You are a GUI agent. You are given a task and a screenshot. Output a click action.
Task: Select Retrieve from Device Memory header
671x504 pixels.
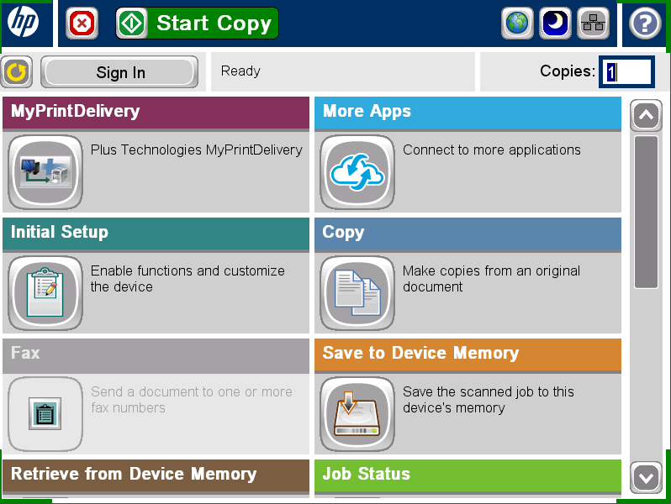(x=156, y=475)
